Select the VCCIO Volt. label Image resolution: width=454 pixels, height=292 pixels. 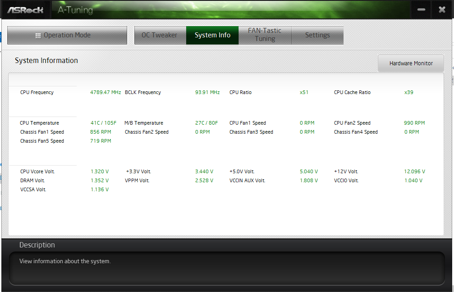346,180
